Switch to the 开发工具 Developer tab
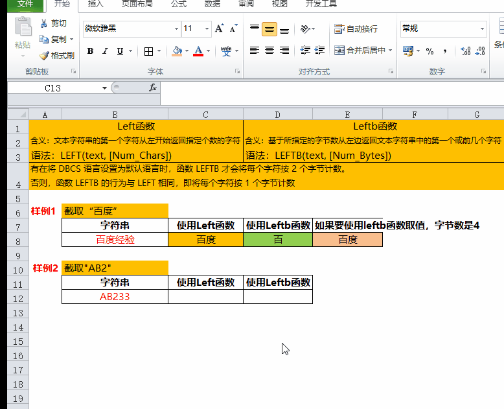 pos(321,4)
